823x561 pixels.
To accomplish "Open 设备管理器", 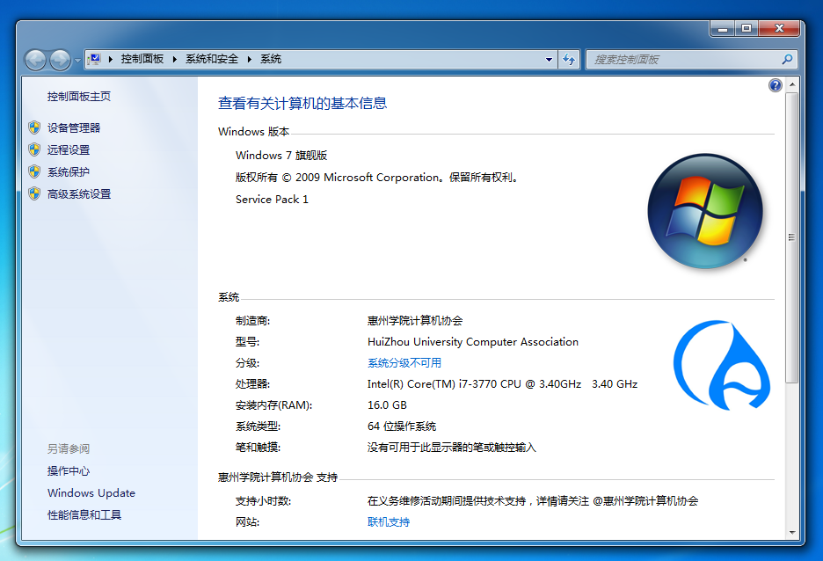I will pyautogui.click(x=74, y=128).
